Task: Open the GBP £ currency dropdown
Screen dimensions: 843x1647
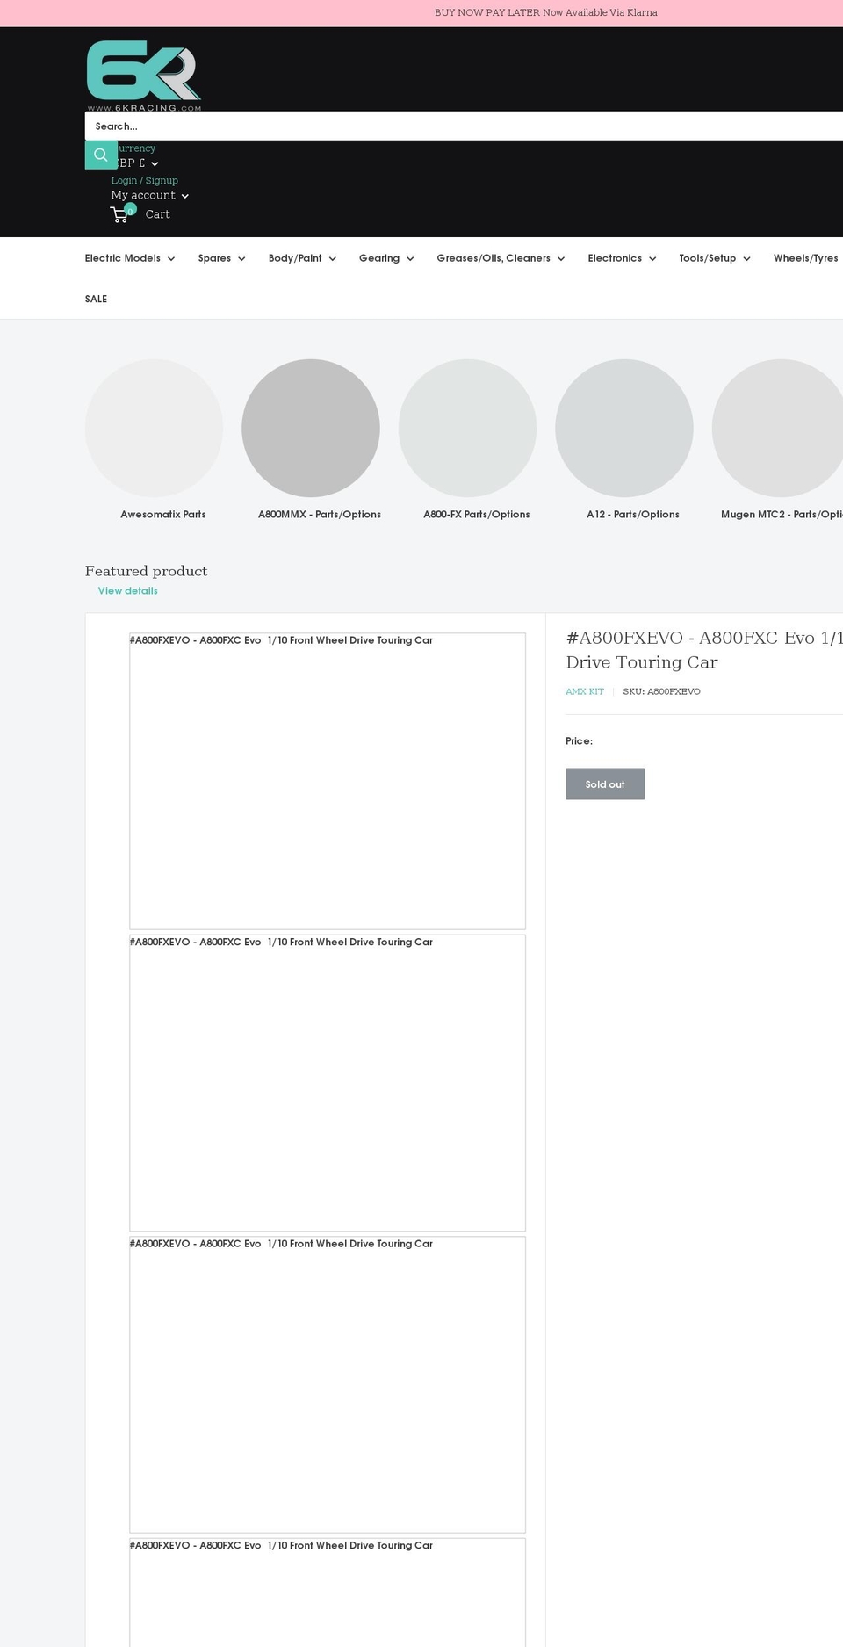Action: click(136, 163)
